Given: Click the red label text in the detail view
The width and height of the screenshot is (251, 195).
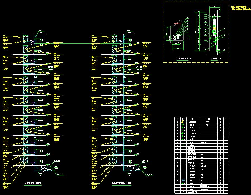Looking at the screenshot, I should pos(177,23).
